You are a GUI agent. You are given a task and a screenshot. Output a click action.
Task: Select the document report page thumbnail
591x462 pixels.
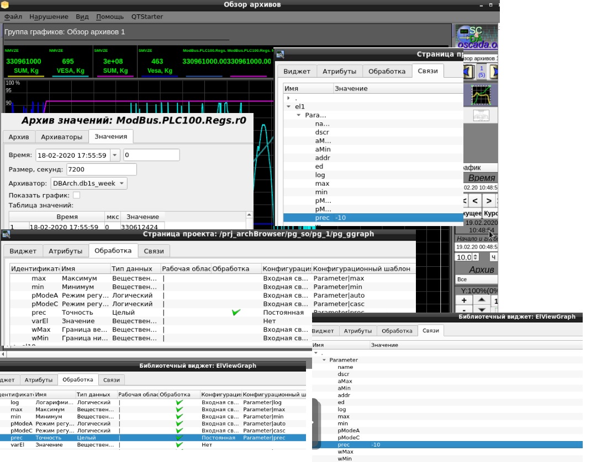pyautogui.click(x=481, y=115)
